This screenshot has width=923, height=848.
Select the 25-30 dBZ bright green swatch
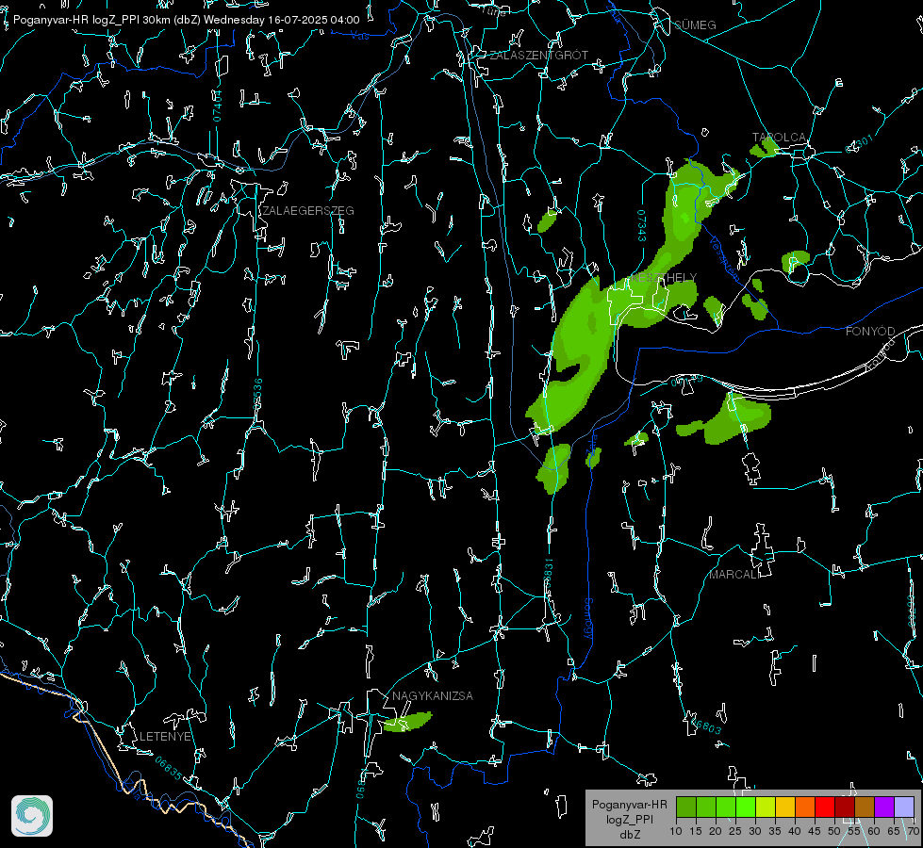click(x=746, y=807)
